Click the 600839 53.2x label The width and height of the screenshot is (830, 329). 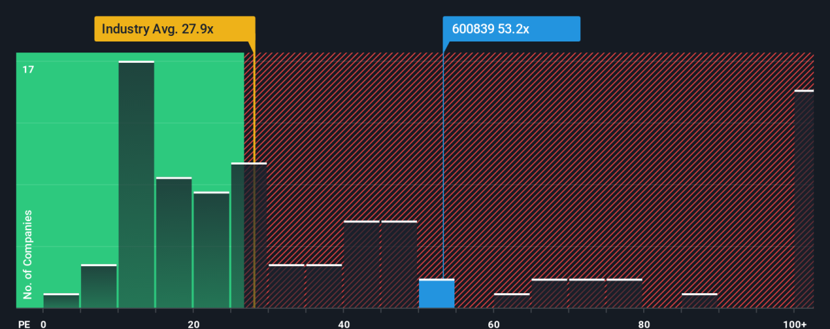[511, 29]
